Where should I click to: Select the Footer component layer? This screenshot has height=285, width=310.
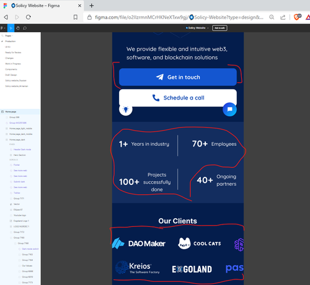(x=17, y=165)
